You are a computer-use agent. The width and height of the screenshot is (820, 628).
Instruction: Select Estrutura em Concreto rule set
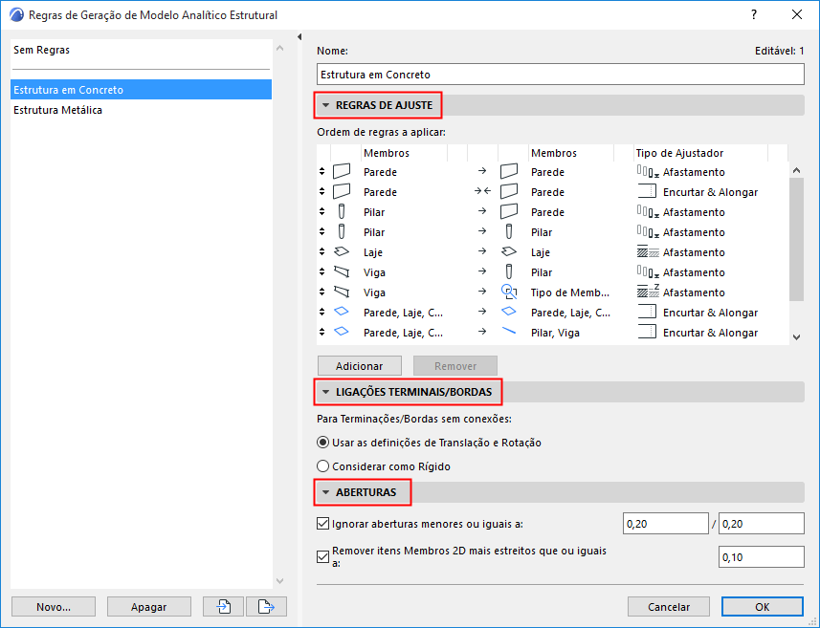tap(142, 89)
